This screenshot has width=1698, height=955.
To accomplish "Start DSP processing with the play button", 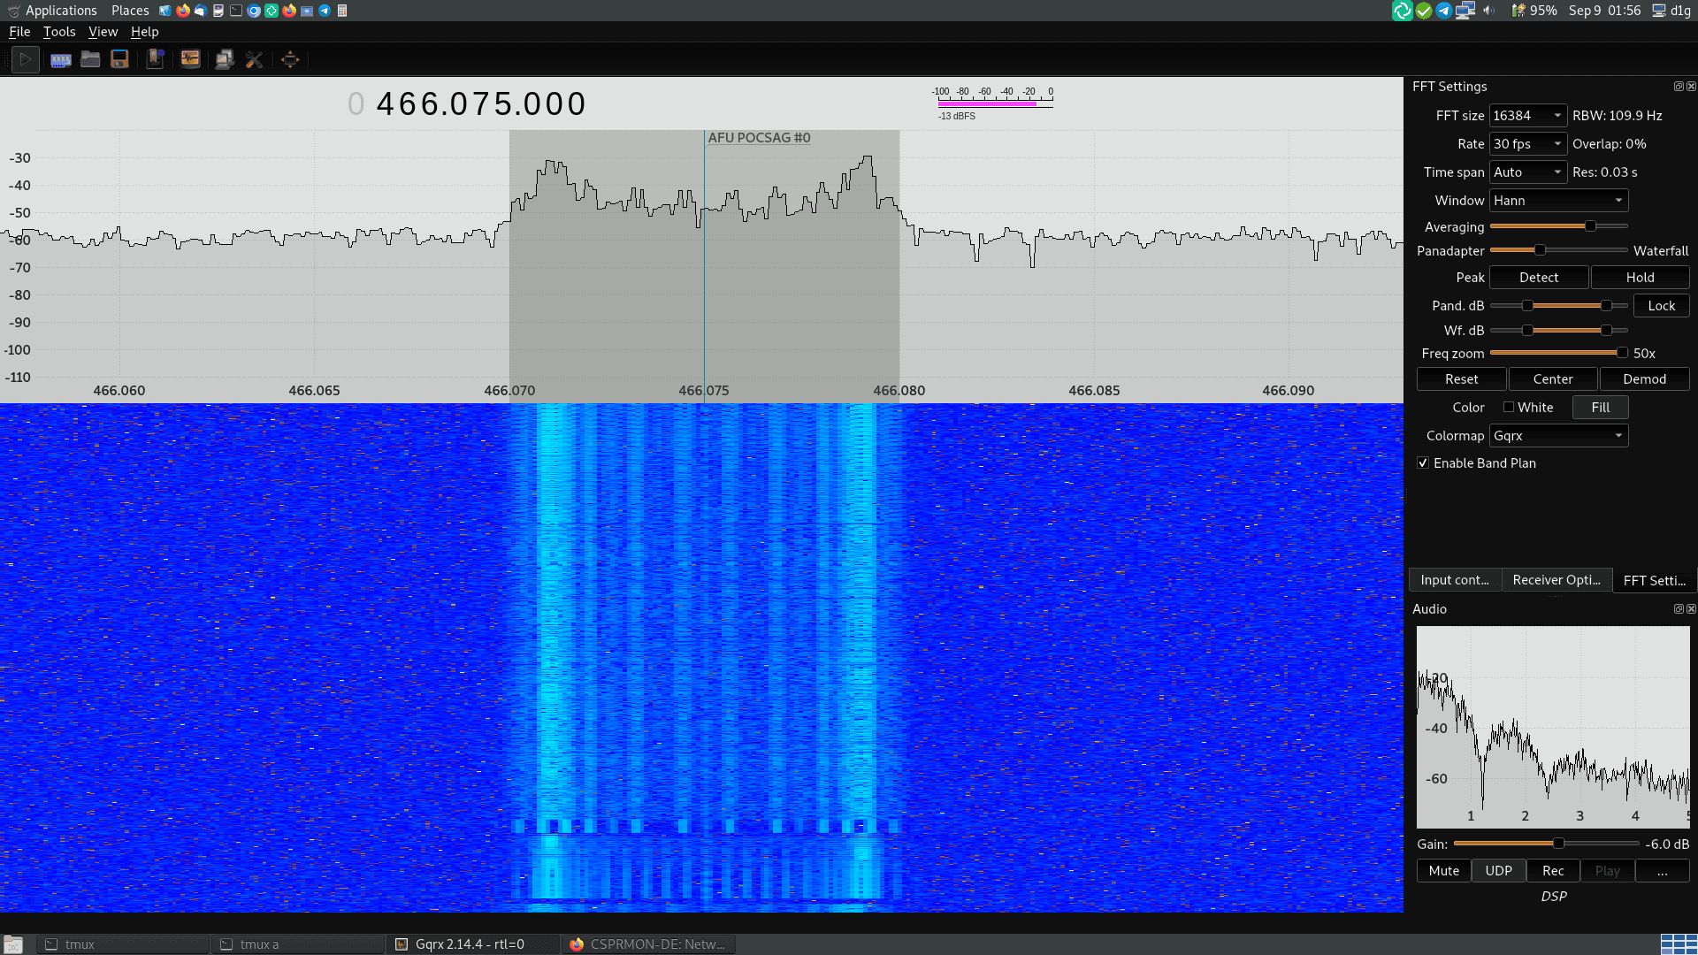I will click(x=26, y=59).
